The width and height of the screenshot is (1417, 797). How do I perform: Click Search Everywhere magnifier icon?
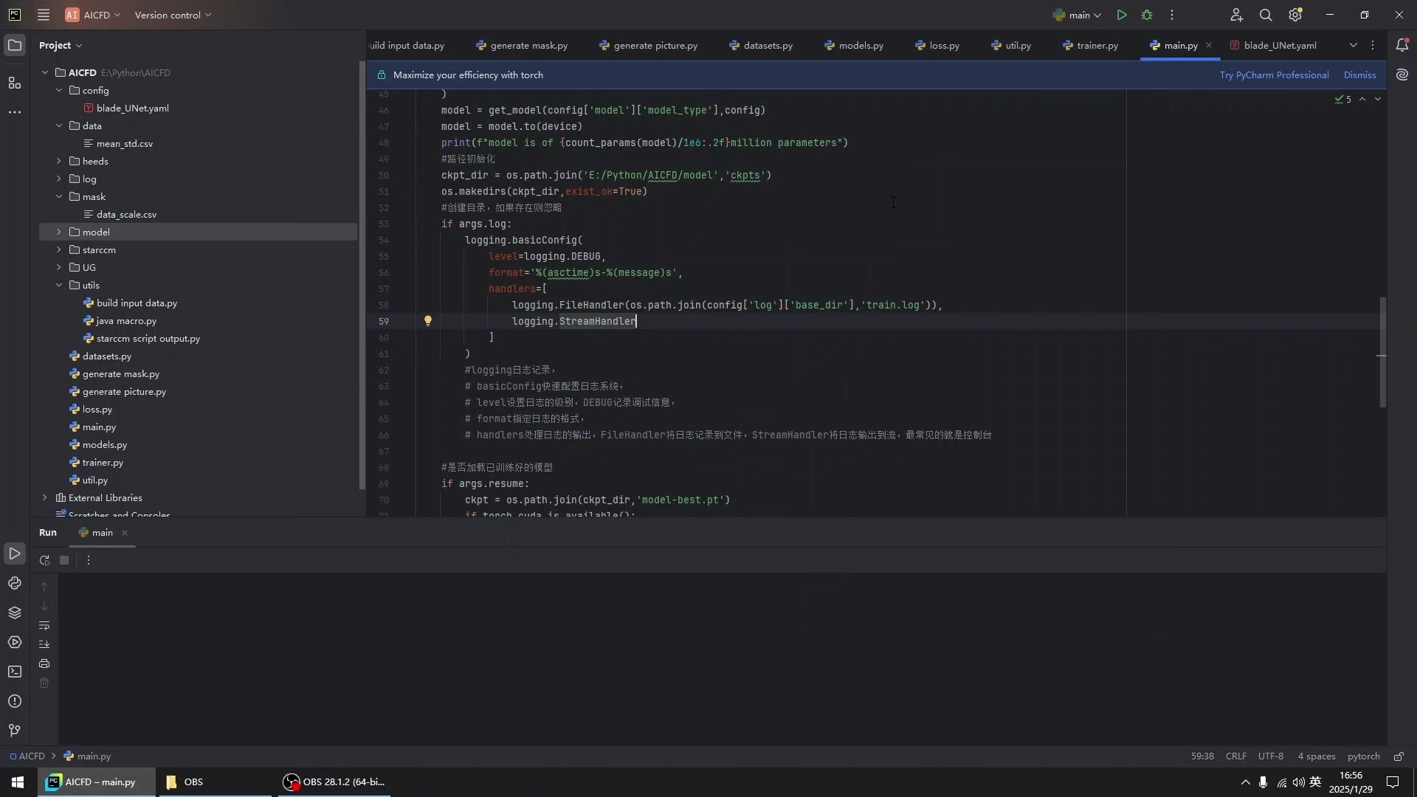click(x=1266, y=15)
